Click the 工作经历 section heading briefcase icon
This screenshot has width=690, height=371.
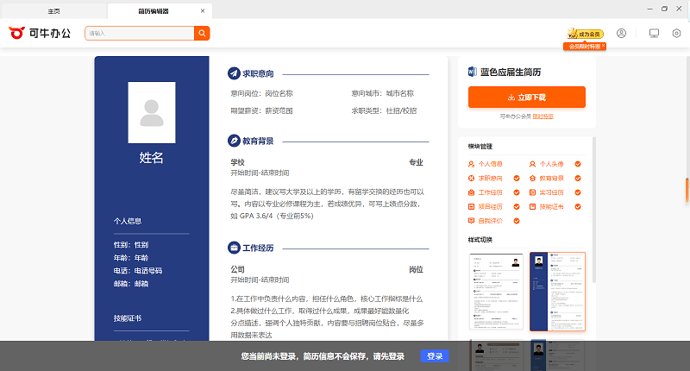[234, 248]
